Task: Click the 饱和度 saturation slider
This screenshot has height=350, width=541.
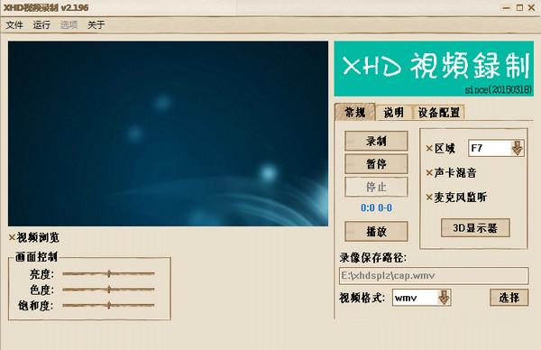Action: (108, 305)
